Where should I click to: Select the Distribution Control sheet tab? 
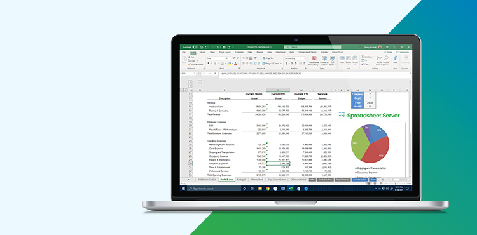(x=207, y=180)
